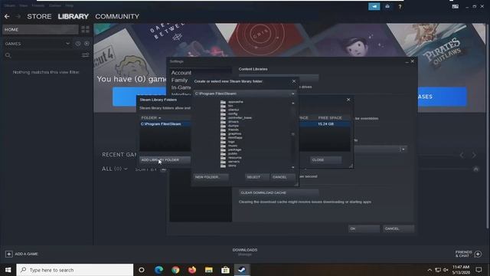
Task: Open the path dropdown in folder browser
Action: 292,94
